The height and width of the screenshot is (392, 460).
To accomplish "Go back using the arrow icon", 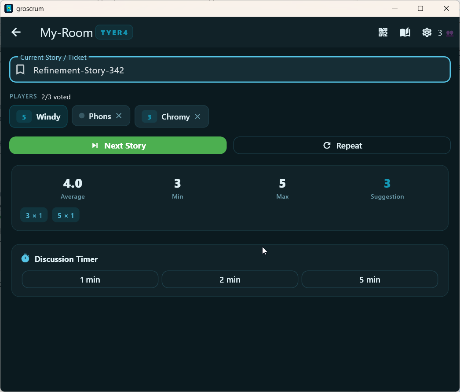I will (x=16, y=32).
